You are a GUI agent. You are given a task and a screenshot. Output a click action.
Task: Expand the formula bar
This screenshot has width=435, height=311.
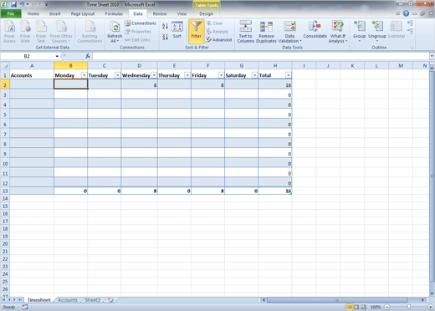coord(432,56)
